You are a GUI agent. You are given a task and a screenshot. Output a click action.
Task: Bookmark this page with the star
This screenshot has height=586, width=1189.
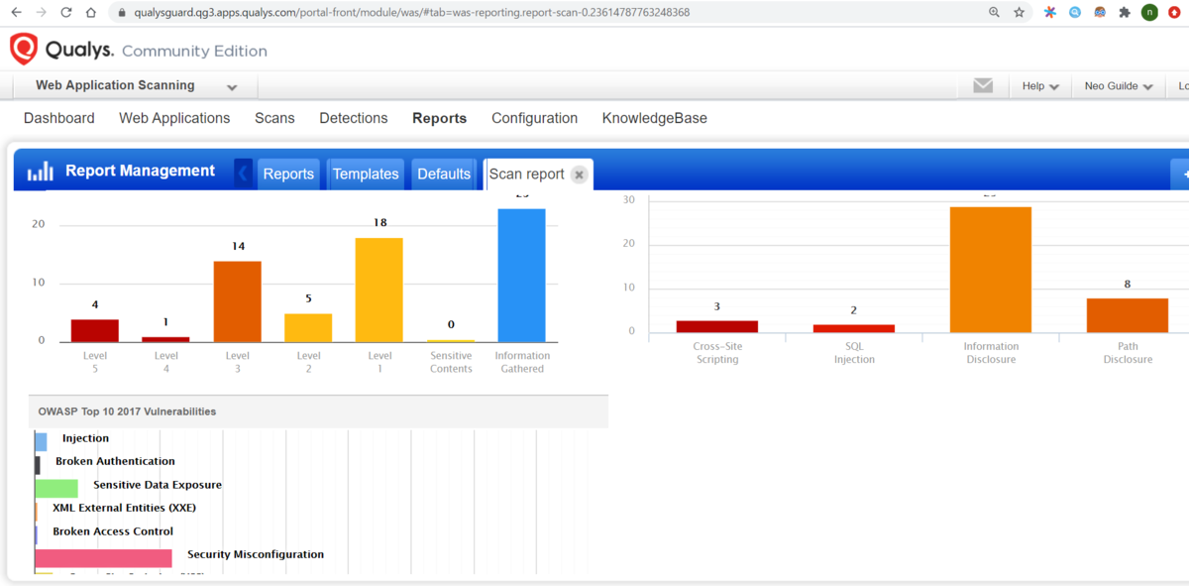point(1019,13)
